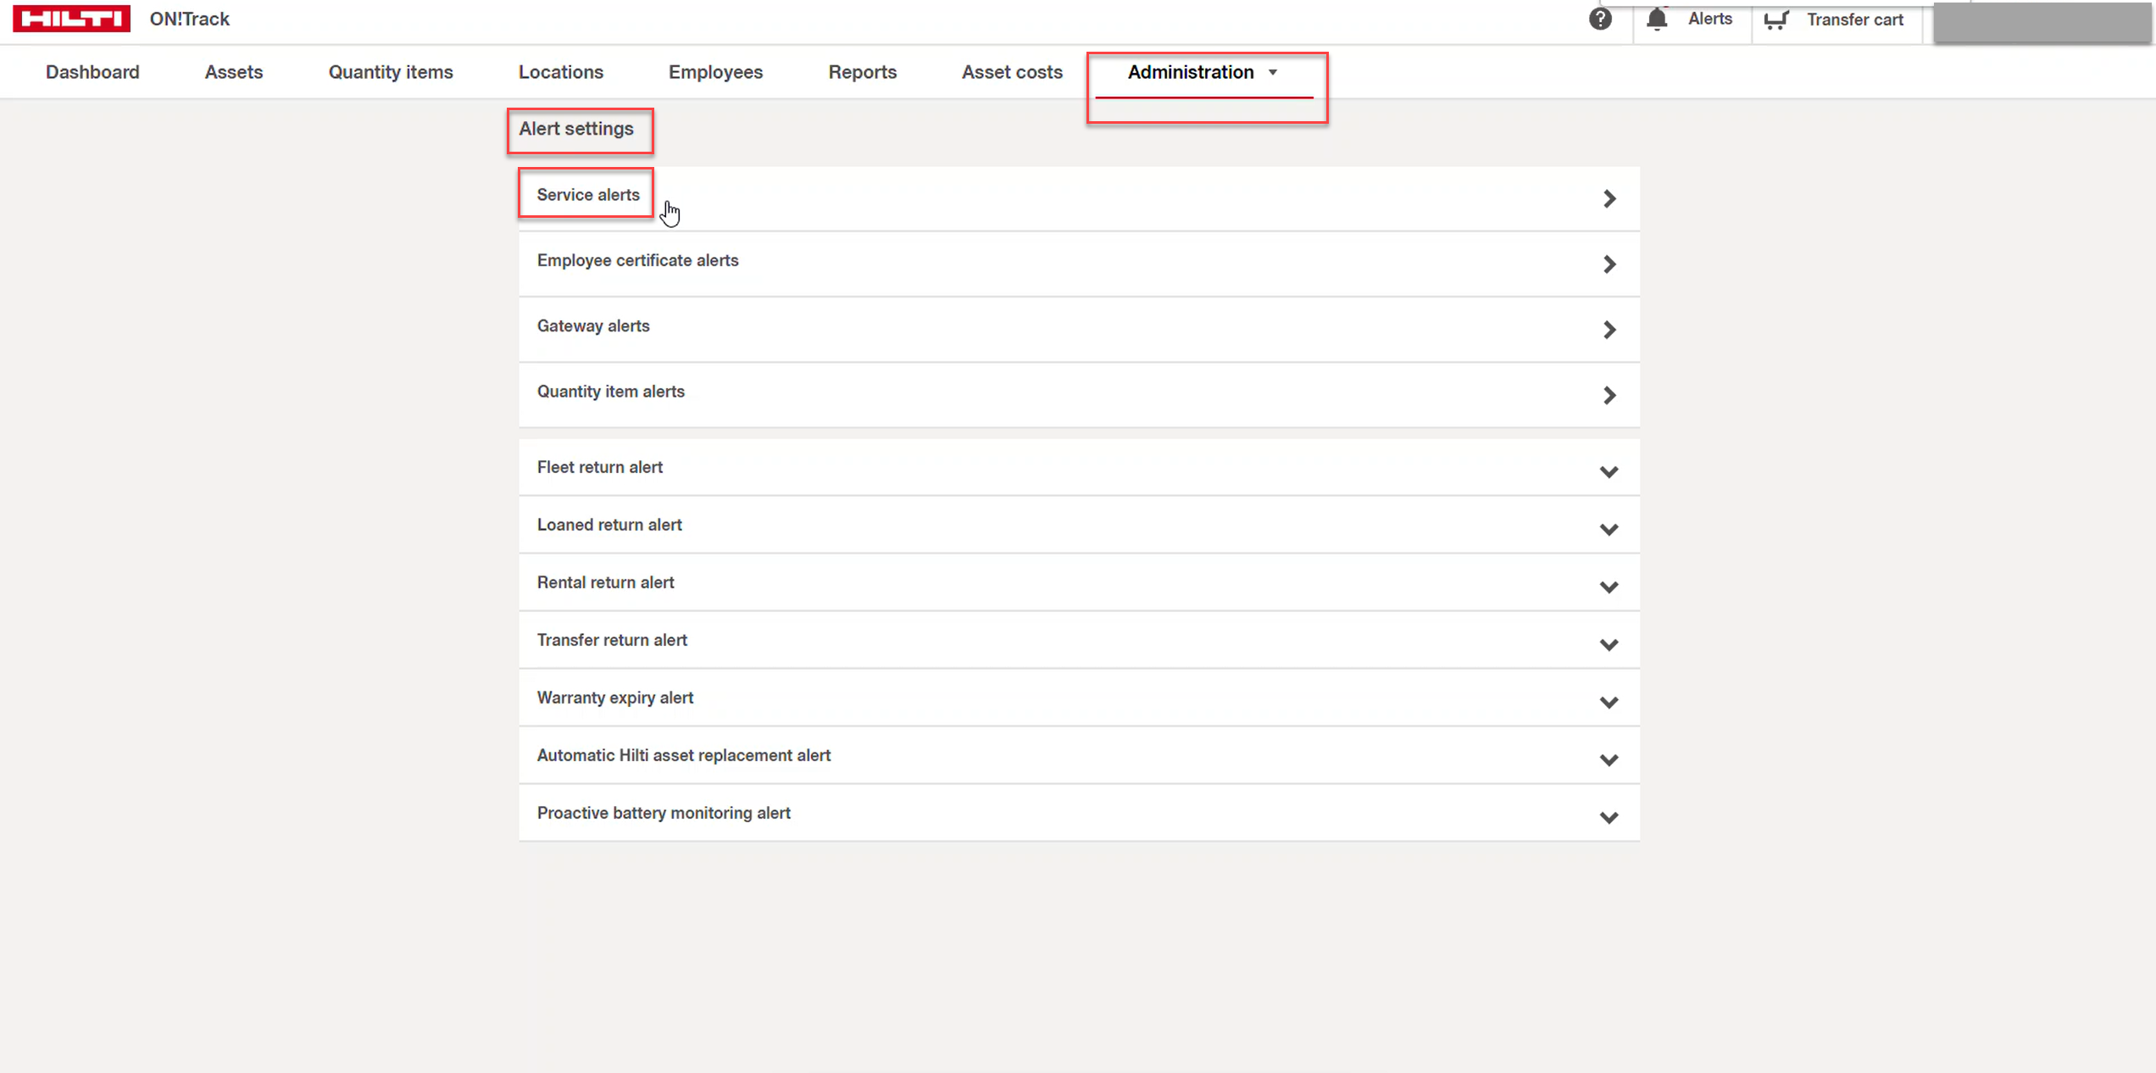2156x1073 pixels.
Task: Click the Hilti logo
Action: coord(72,19)
